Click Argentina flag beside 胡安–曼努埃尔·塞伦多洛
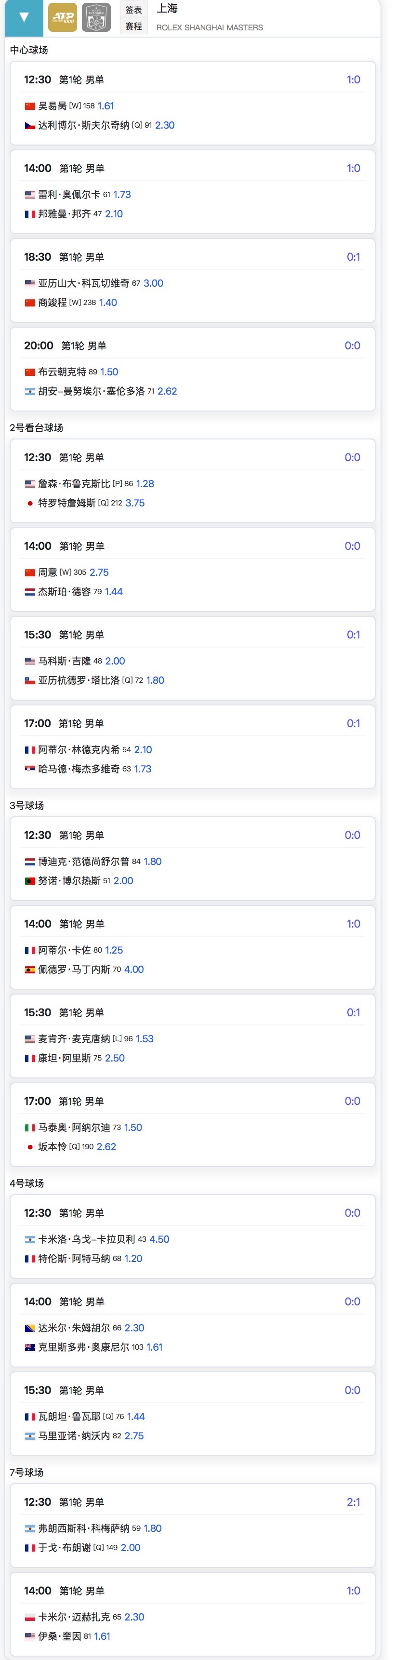395x1660 pixels. [x=30, y=392]
